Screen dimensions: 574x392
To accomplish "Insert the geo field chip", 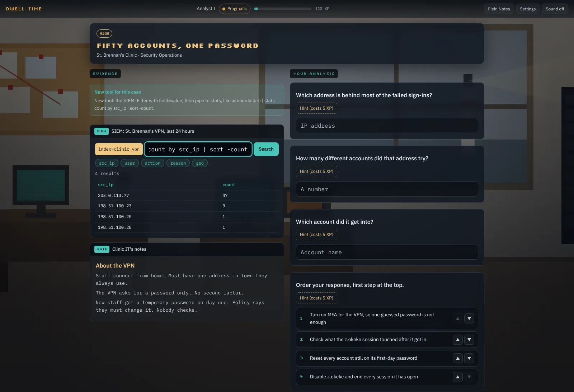I will [200, 163].
